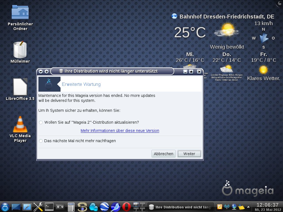Viewport: 283px width, 212px height.
Task: Open the Persönlicher Ordner desktop folder
Action: point(20,18)
